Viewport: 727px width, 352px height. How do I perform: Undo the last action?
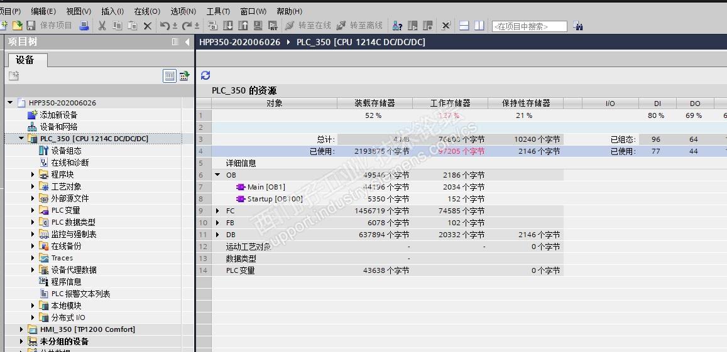coord(165,26)
